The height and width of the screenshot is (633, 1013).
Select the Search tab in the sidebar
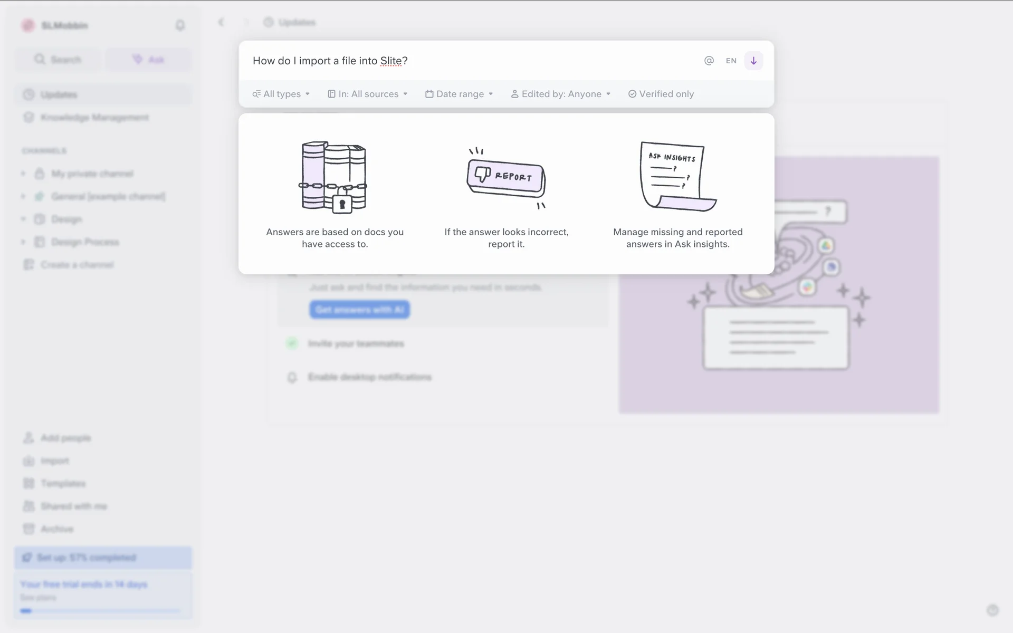pyautogui.click(x=58, y=60)
